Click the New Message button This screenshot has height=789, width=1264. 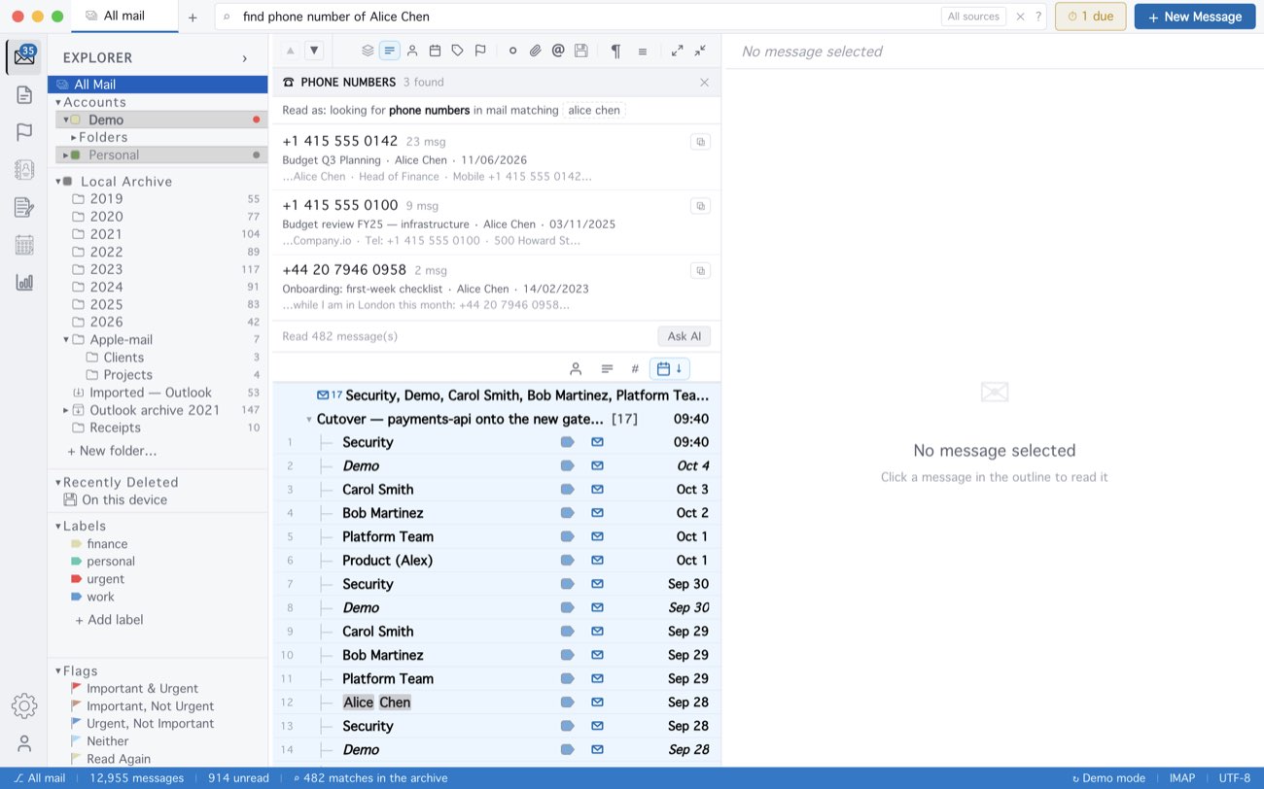1194,17
